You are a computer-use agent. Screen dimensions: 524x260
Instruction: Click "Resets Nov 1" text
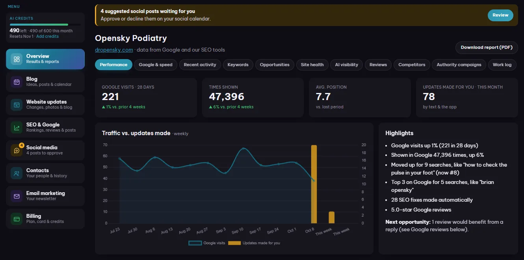pyautogui.click(x=22, y=36)
